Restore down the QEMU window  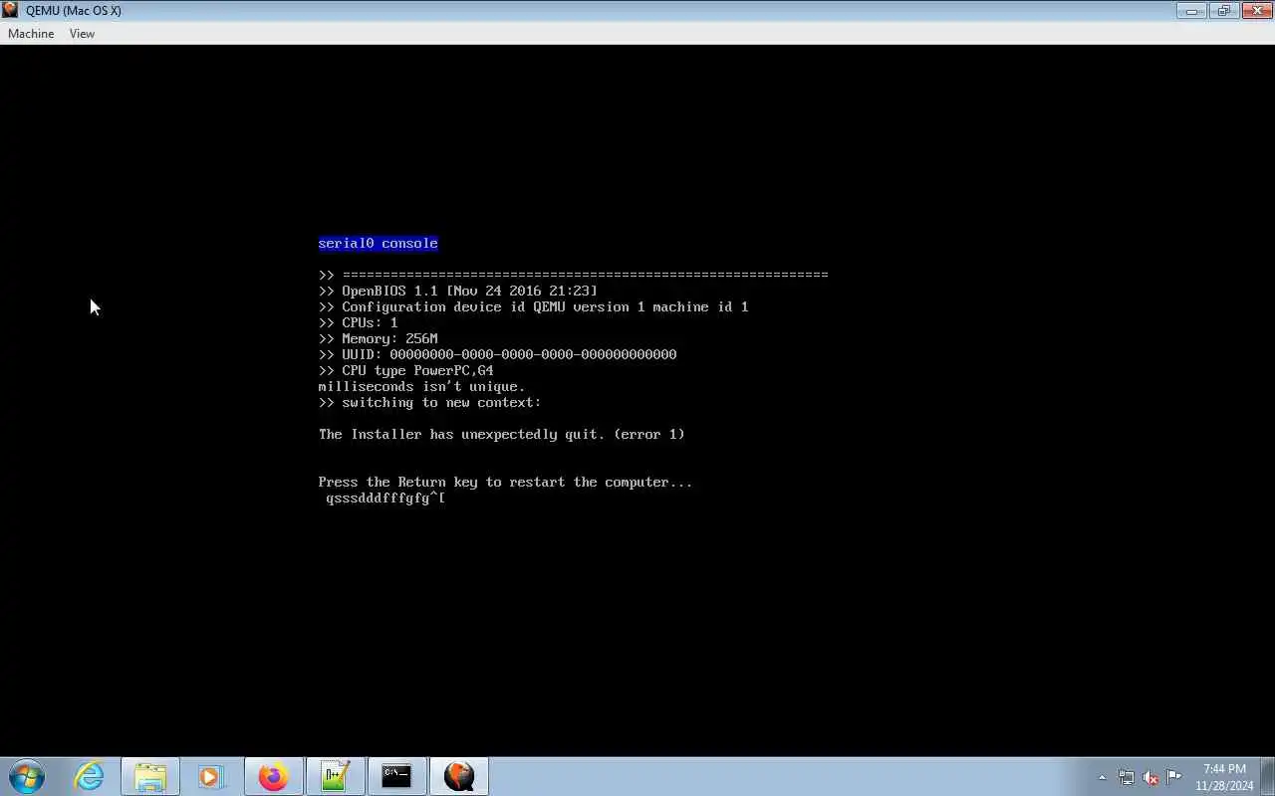coord(1223,11)
